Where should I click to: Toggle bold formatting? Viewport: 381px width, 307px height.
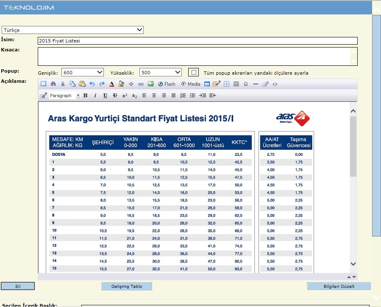point(86,96)
